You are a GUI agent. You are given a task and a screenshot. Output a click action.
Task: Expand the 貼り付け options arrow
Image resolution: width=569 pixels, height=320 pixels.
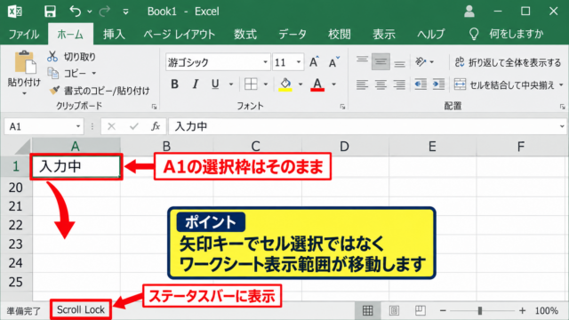24,93
